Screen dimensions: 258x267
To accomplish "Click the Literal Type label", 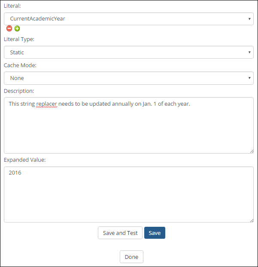I will [x=19, y=39].
